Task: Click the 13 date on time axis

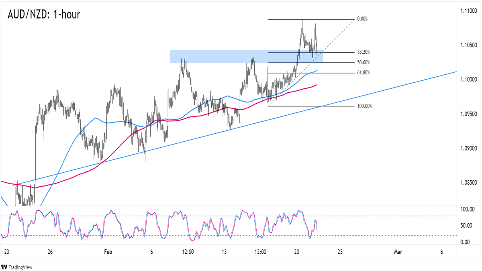Action: tap(224, 252)
